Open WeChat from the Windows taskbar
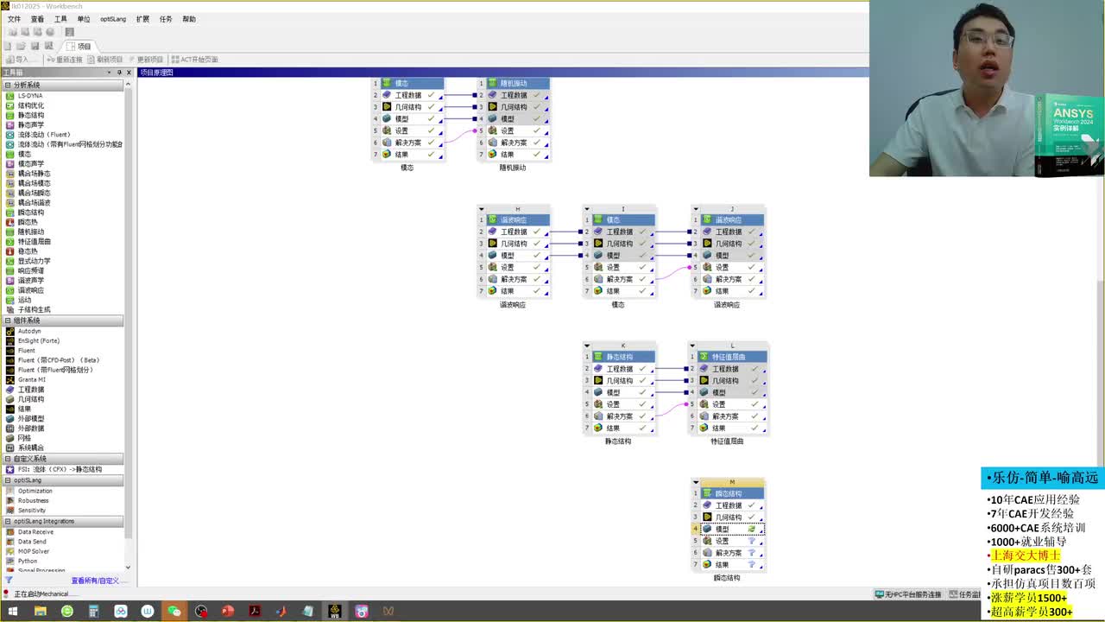Screen dimensions: 1105x622 pyautogui.click(x=174, y=612)
